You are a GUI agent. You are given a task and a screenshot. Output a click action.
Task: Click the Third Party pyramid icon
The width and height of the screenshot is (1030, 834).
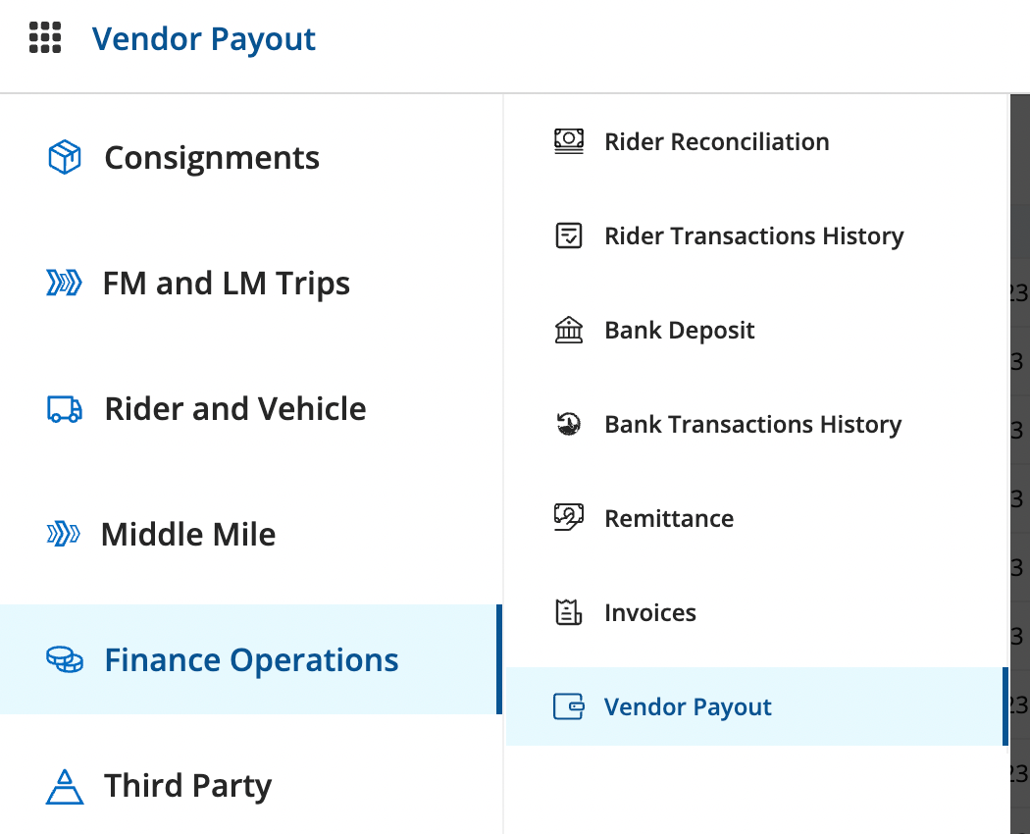65,786
